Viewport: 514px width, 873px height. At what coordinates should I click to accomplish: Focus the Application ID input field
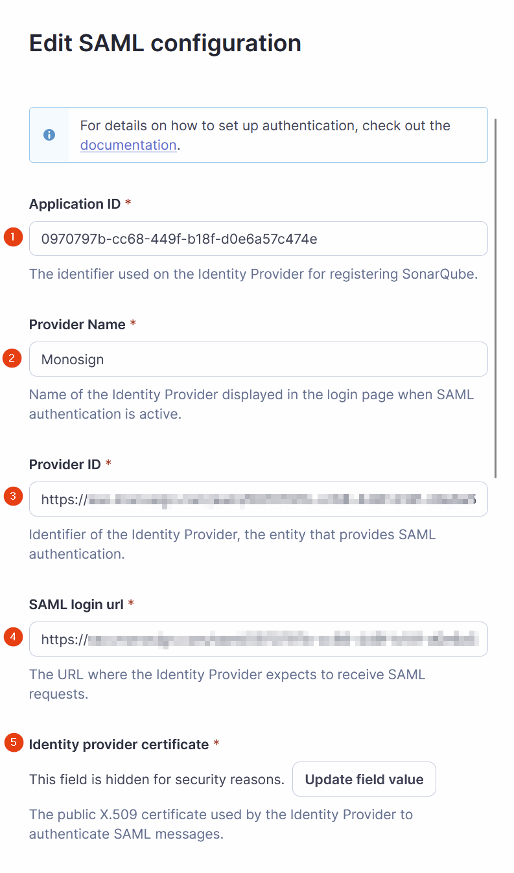pyautogui.click(x=258, y=239)
